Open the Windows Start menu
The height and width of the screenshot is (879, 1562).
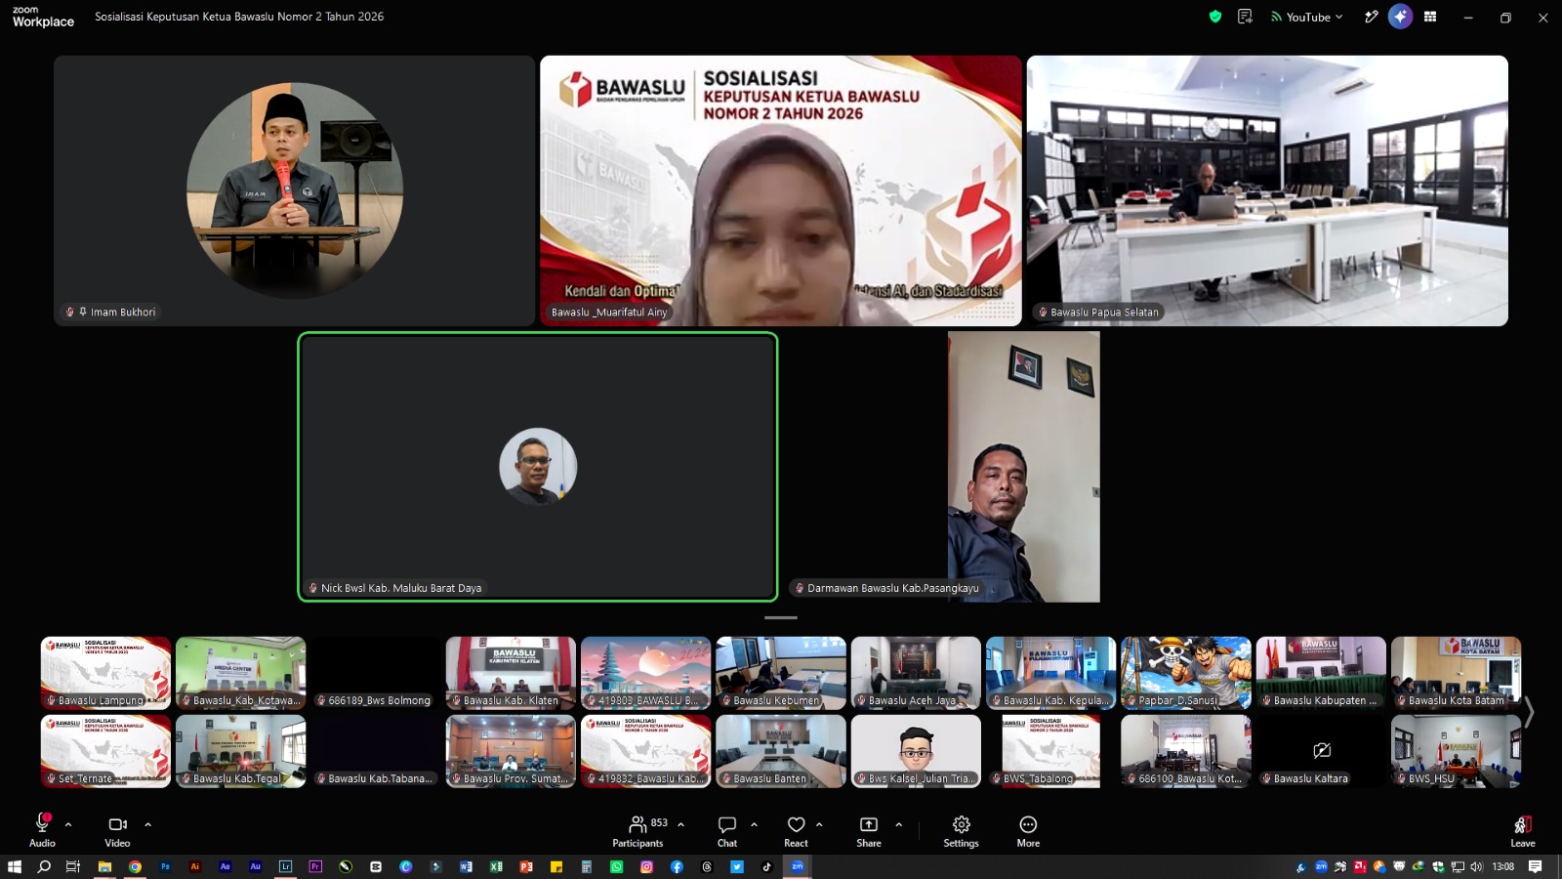point(15,866)
